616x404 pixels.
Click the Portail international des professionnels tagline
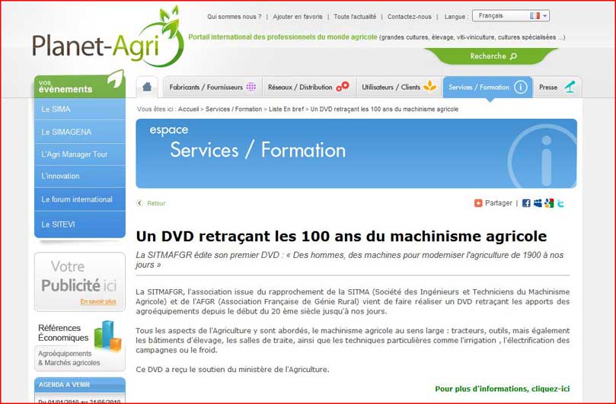point(282,37)
